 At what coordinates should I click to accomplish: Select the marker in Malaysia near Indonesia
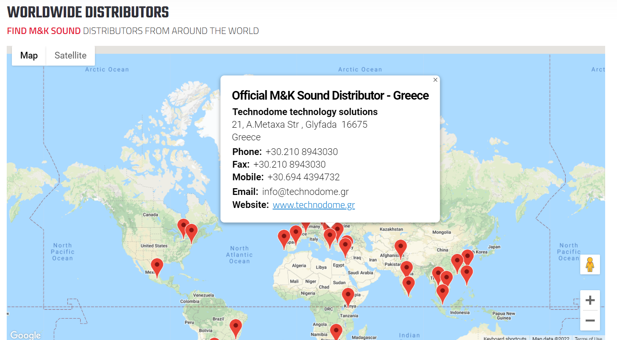coord(443,294)
